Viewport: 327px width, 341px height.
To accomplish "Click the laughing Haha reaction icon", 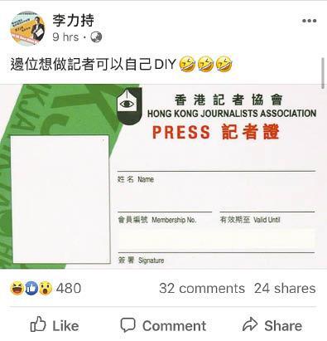I will click(x=17, y=288).
